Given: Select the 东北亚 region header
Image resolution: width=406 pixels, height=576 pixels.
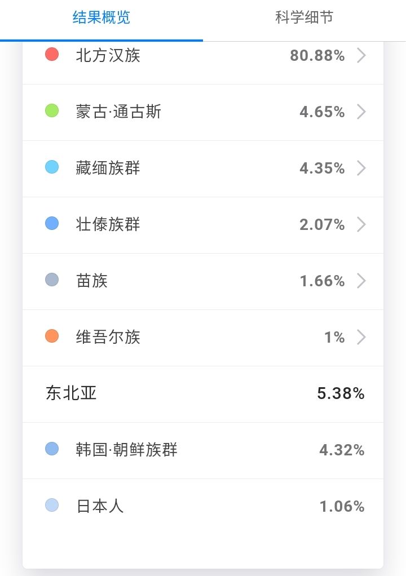Looking at the screenshot, I should [203, 394].
